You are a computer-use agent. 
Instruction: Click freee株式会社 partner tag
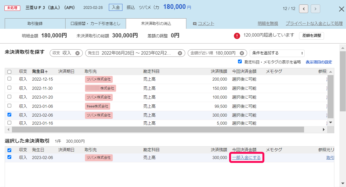coord(97,106)
